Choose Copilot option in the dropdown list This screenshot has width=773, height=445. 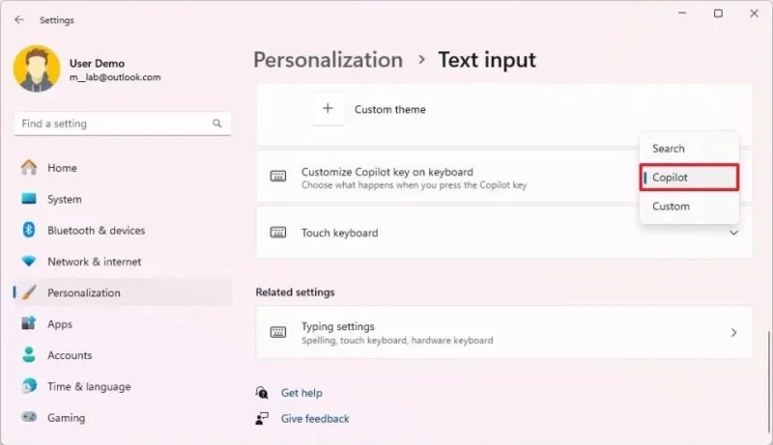(x=689, y=178)
